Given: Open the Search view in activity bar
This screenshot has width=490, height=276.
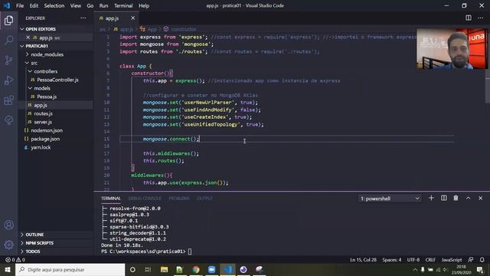Looking at the screenshot, I should coord(8,40).
